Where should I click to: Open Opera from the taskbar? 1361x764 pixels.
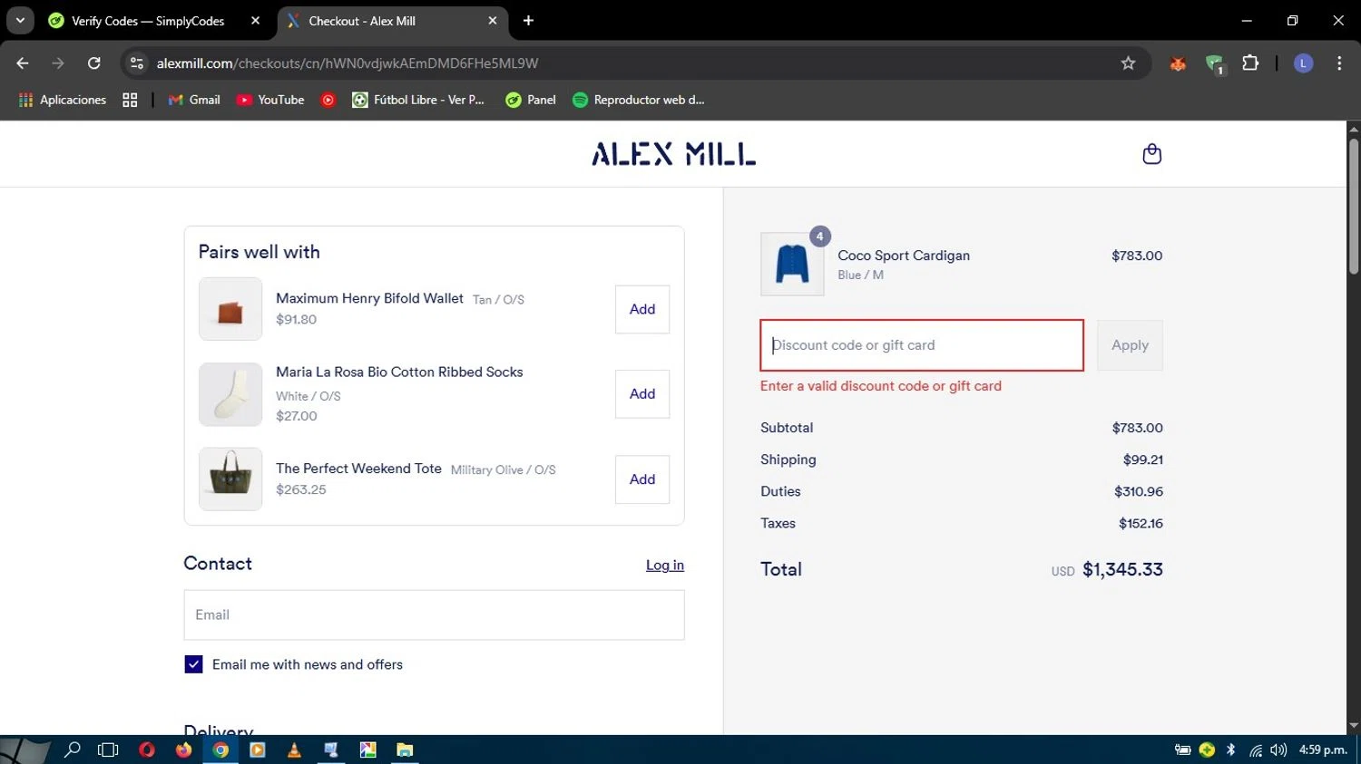[x=147, y=749]
